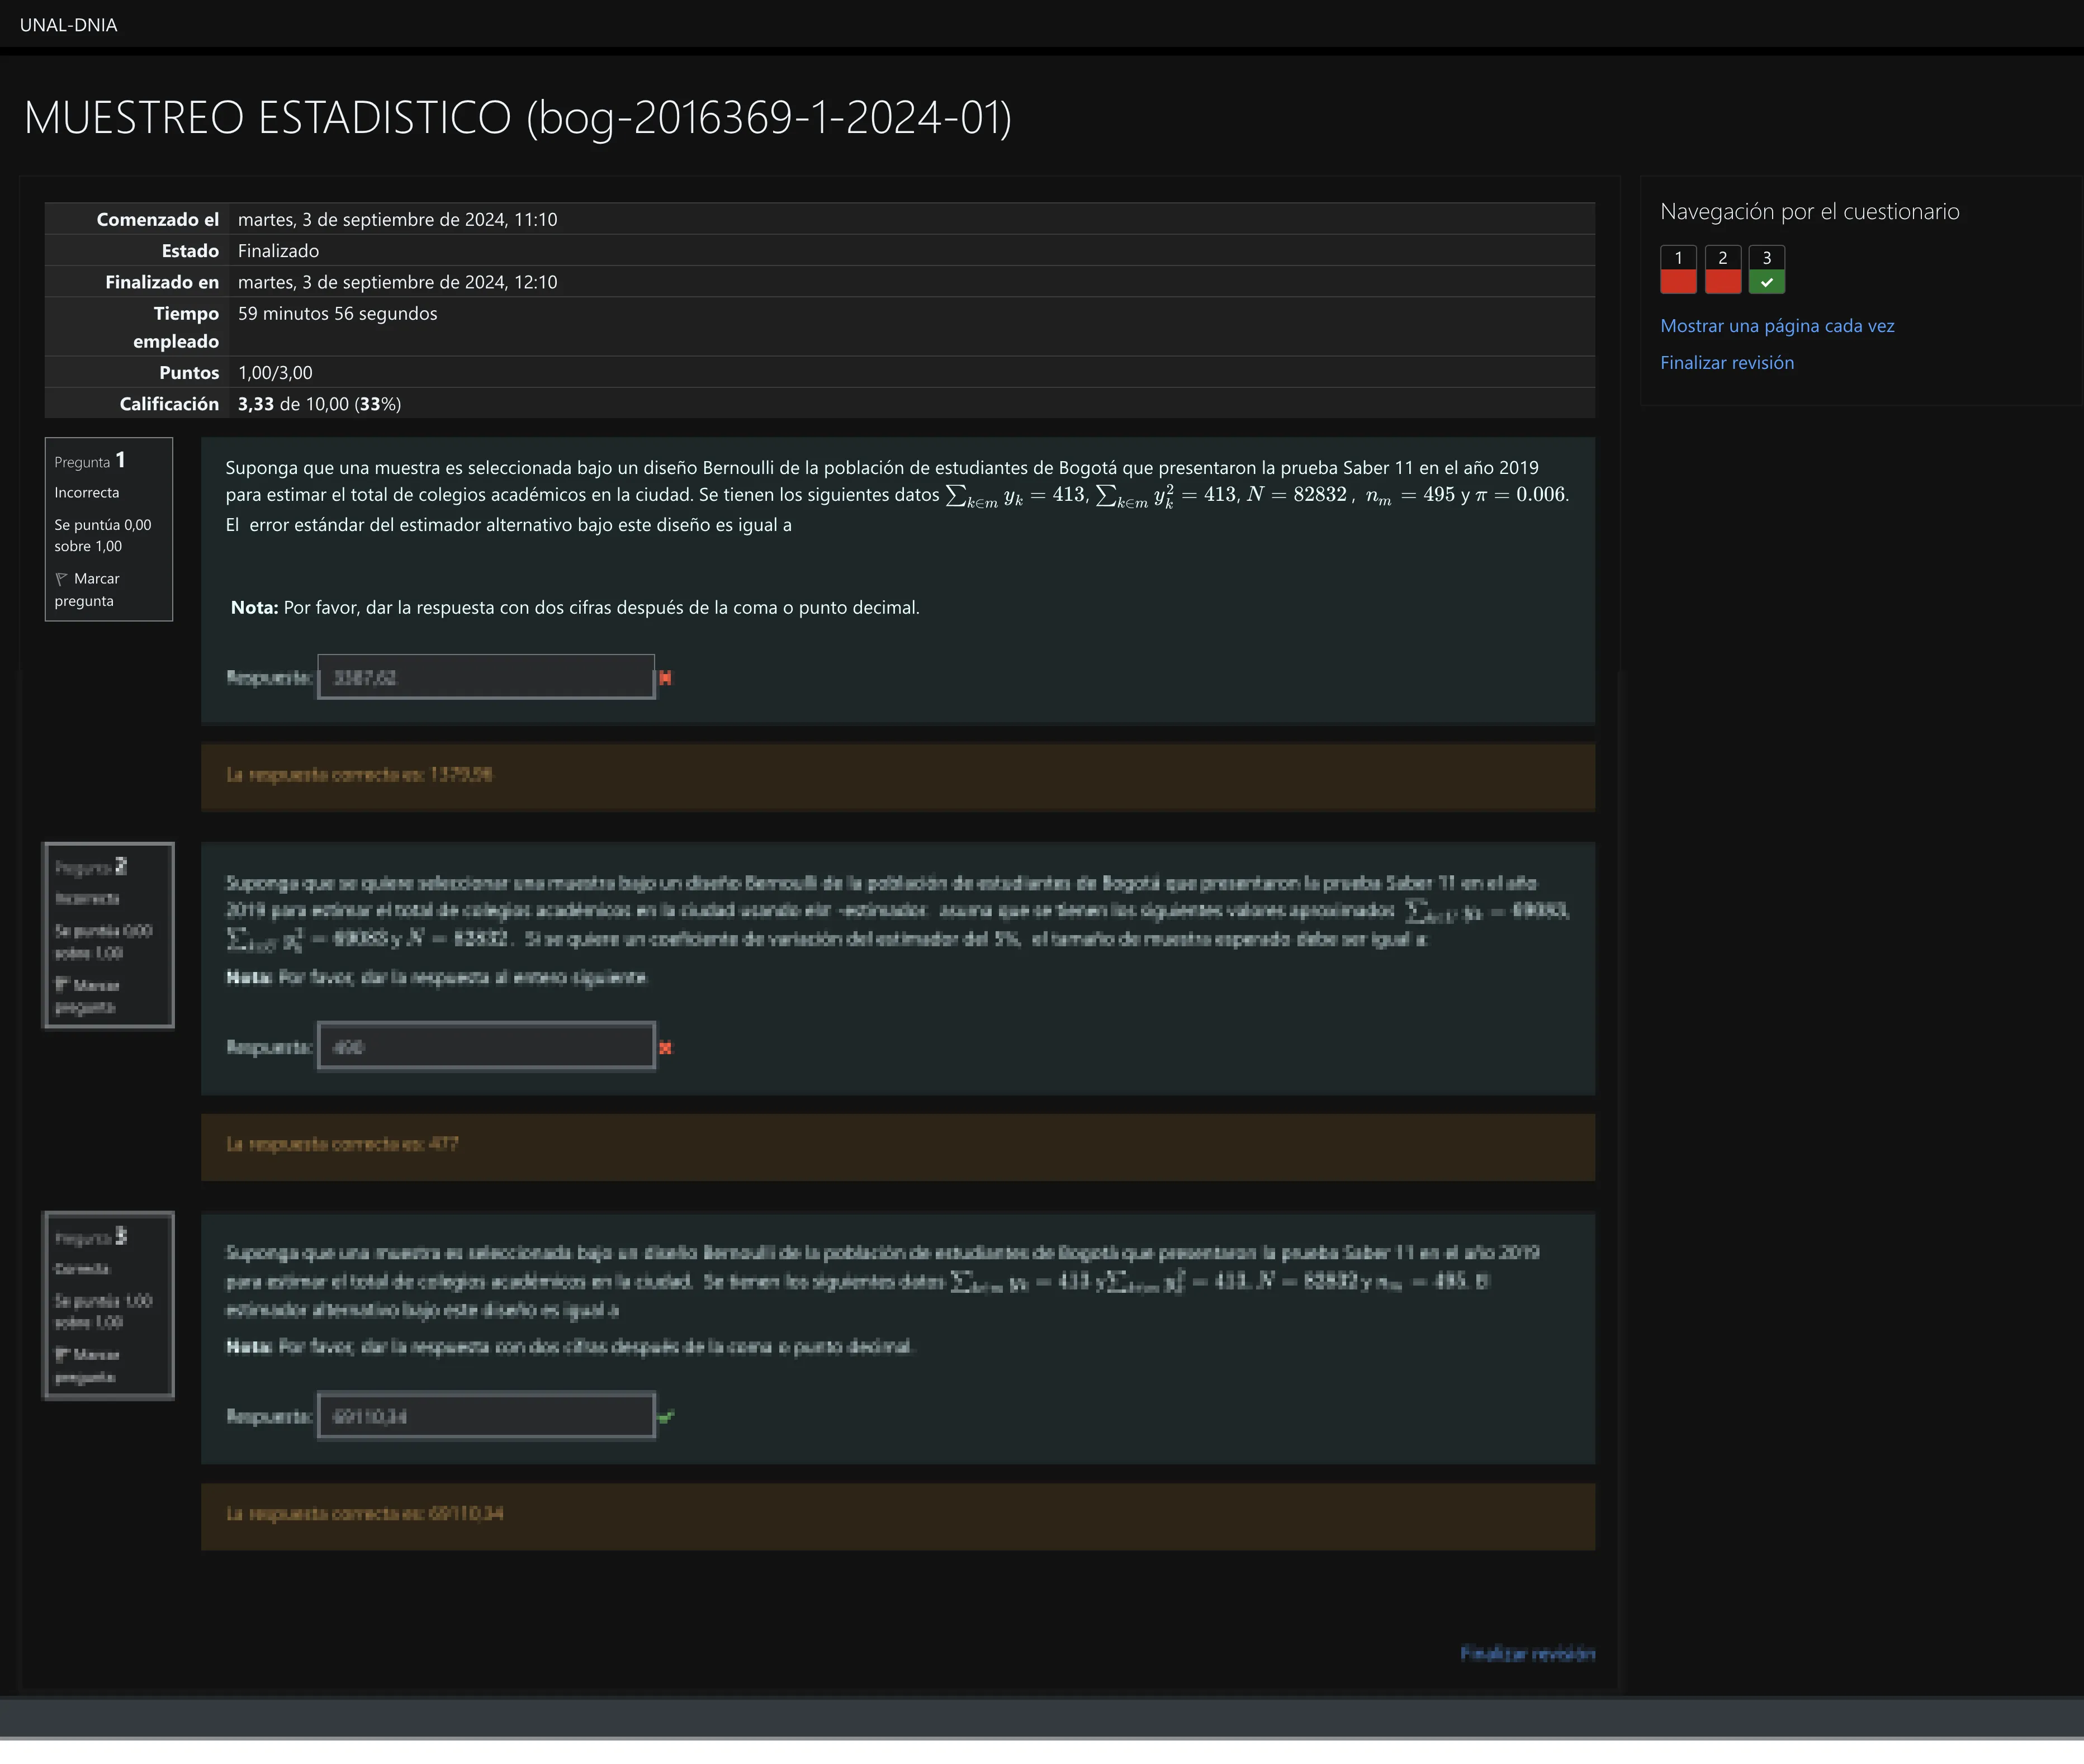The image size is (2084, 1764).
Task: Toggle 'Marcar pregunta' for Pregunta 2
Action: click(x=96, y=985)
